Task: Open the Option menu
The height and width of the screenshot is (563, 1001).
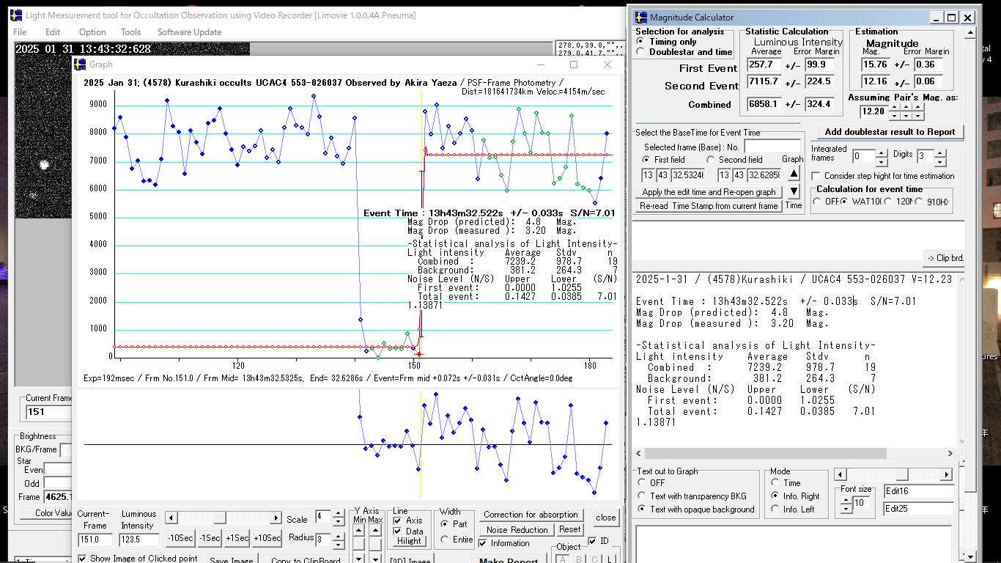Action: tap(92, 32)
